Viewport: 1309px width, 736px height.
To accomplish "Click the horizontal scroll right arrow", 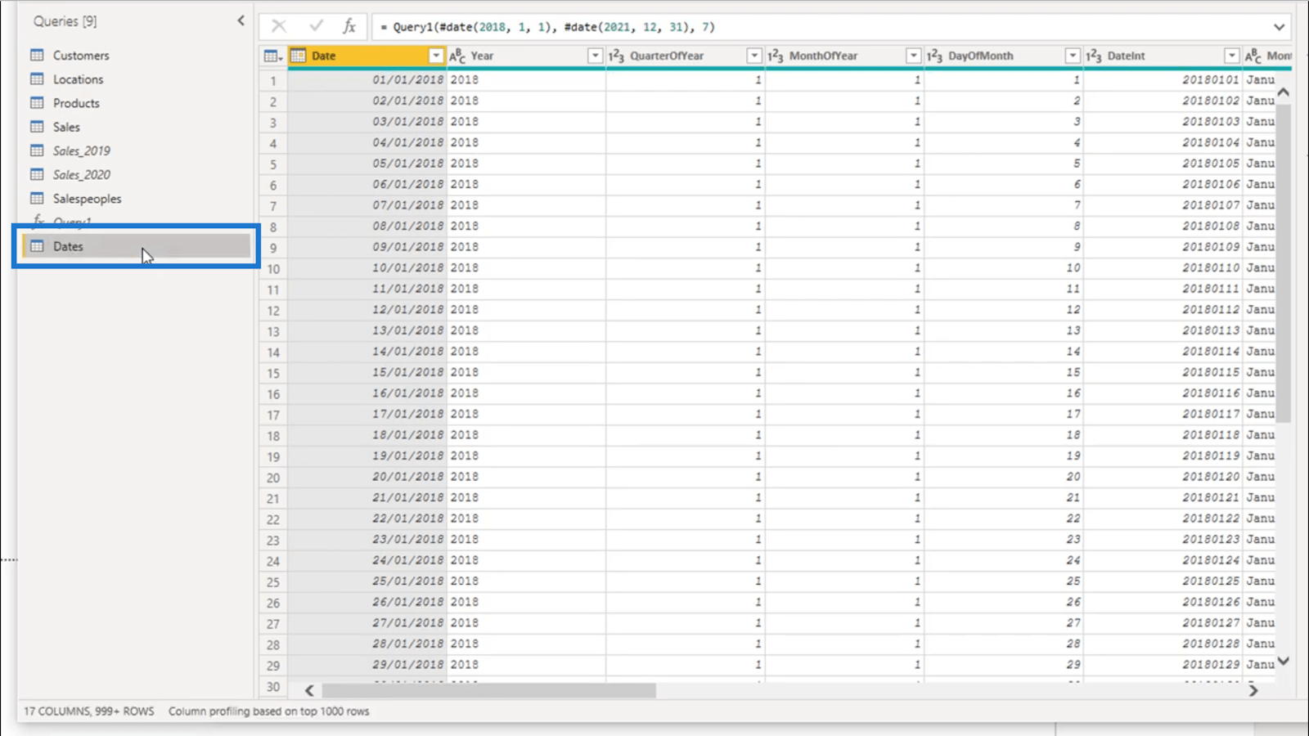I will click(x=1253, y=690).
